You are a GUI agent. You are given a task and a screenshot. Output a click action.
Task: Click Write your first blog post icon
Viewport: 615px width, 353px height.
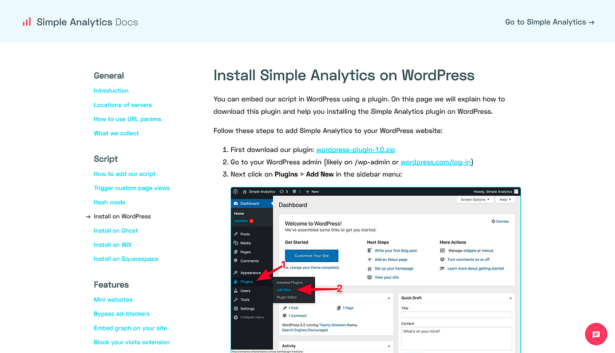[370, 250]
